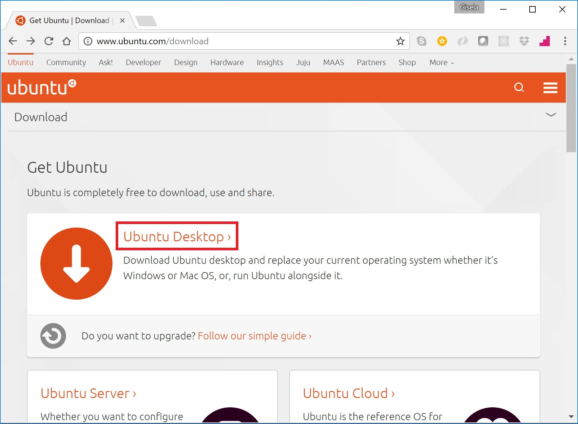Open the Skype extension icon
578x424 pixels.
pos(422,41)
